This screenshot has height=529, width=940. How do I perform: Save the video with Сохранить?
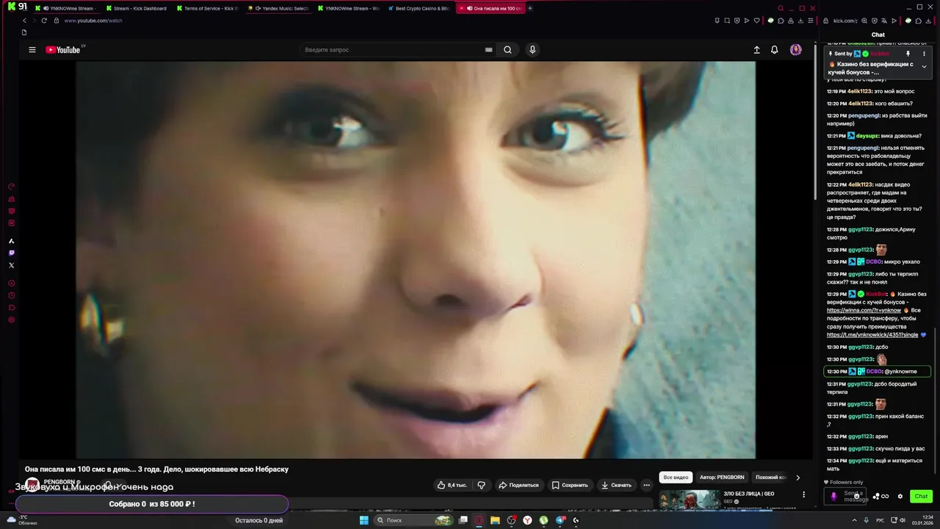(x=570, y=485)
